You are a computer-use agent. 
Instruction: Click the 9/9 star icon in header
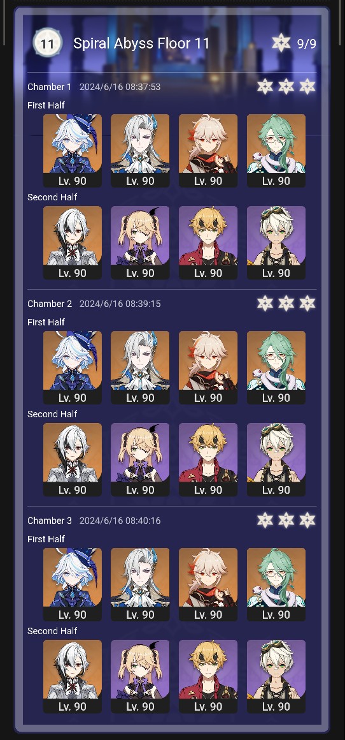[x=281, y=43]
